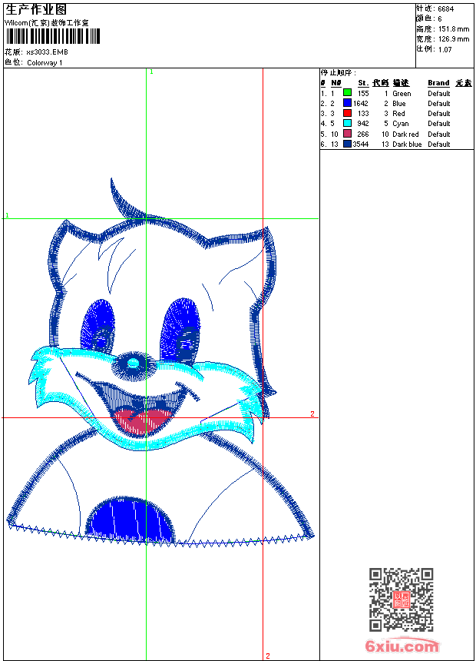Open the 6xiu.com watermark link
Viewport: 476px width, 661px height.
coord(402,646)
